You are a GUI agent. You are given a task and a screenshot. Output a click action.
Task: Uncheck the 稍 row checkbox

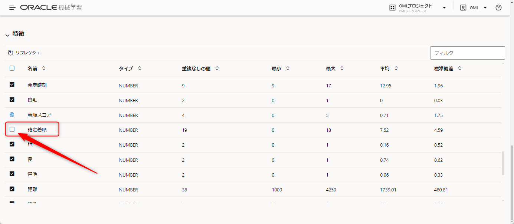12,144
